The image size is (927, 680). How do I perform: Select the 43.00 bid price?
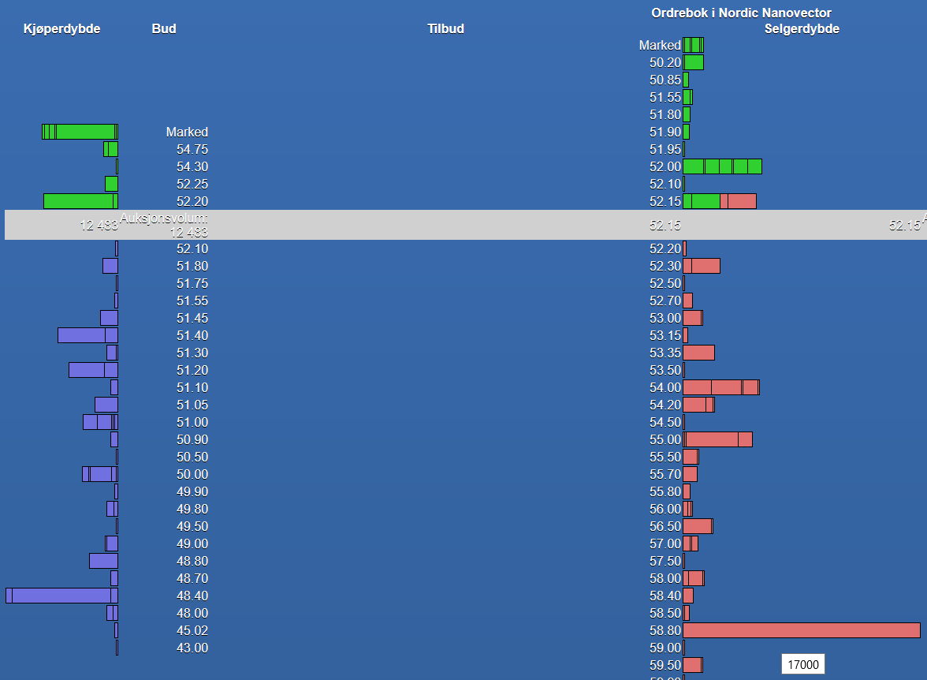(192, 648)
